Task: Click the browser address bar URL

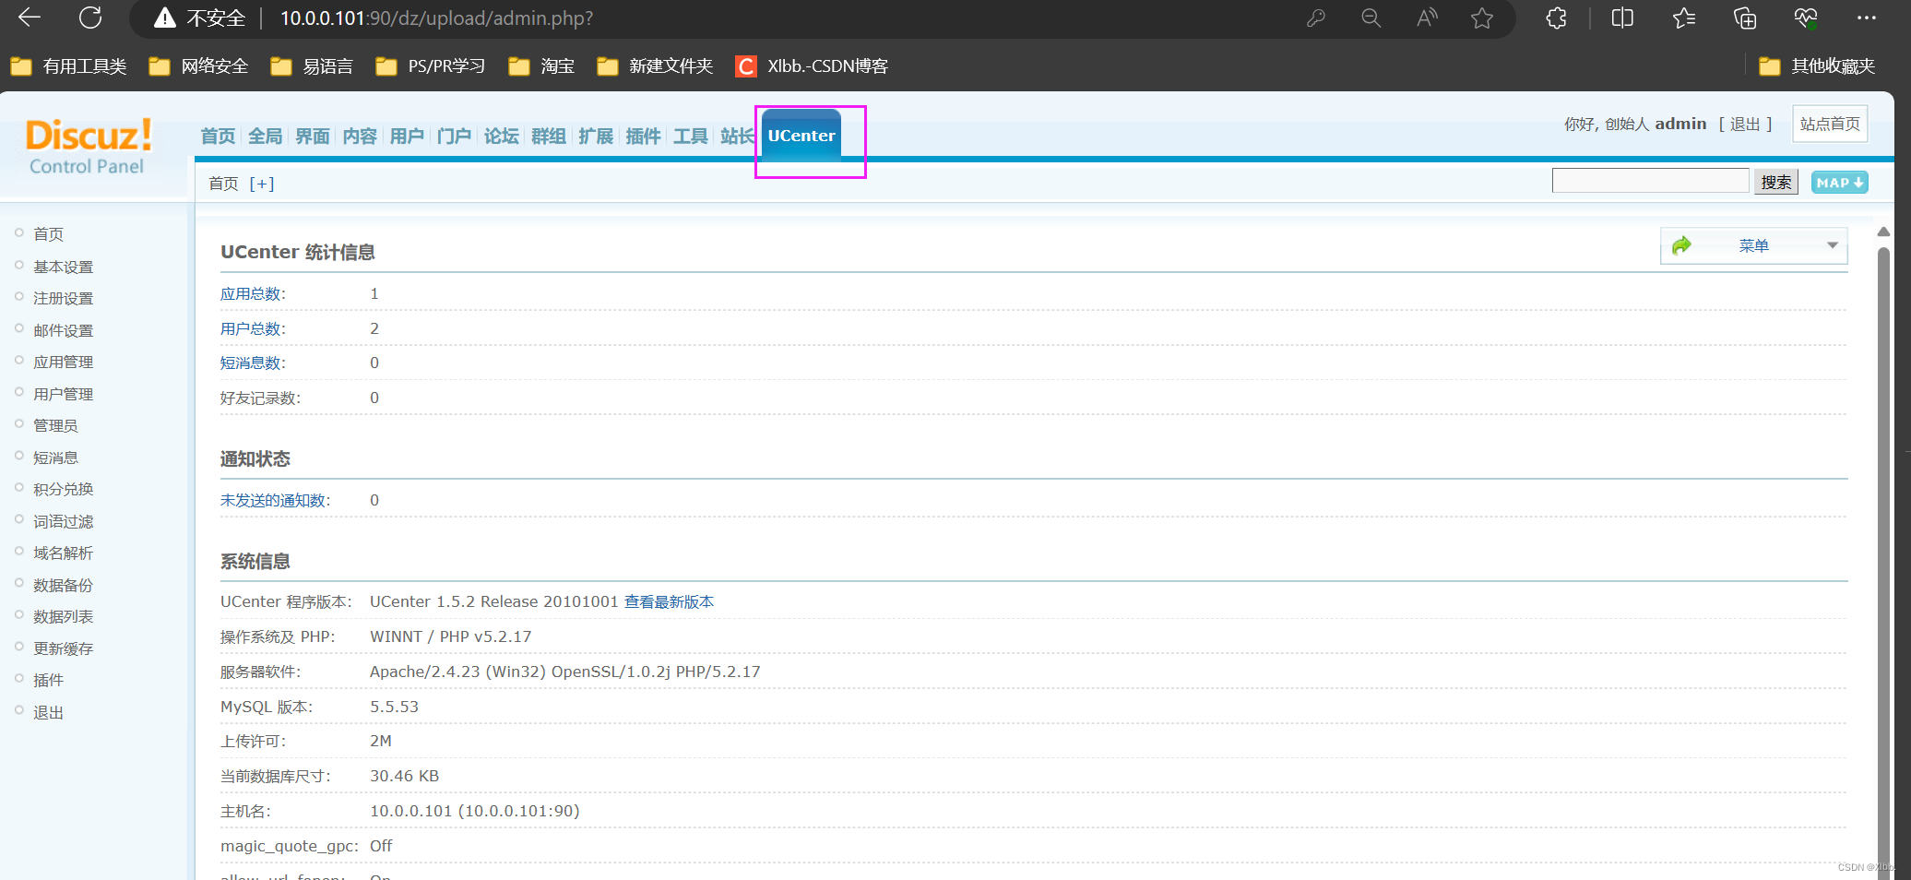Action: (436, 18)
